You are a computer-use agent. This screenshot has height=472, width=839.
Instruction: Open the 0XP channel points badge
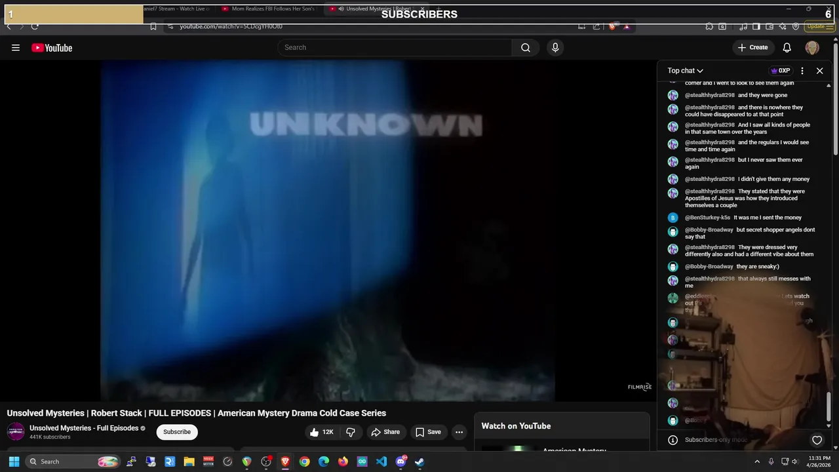[780, 71]
